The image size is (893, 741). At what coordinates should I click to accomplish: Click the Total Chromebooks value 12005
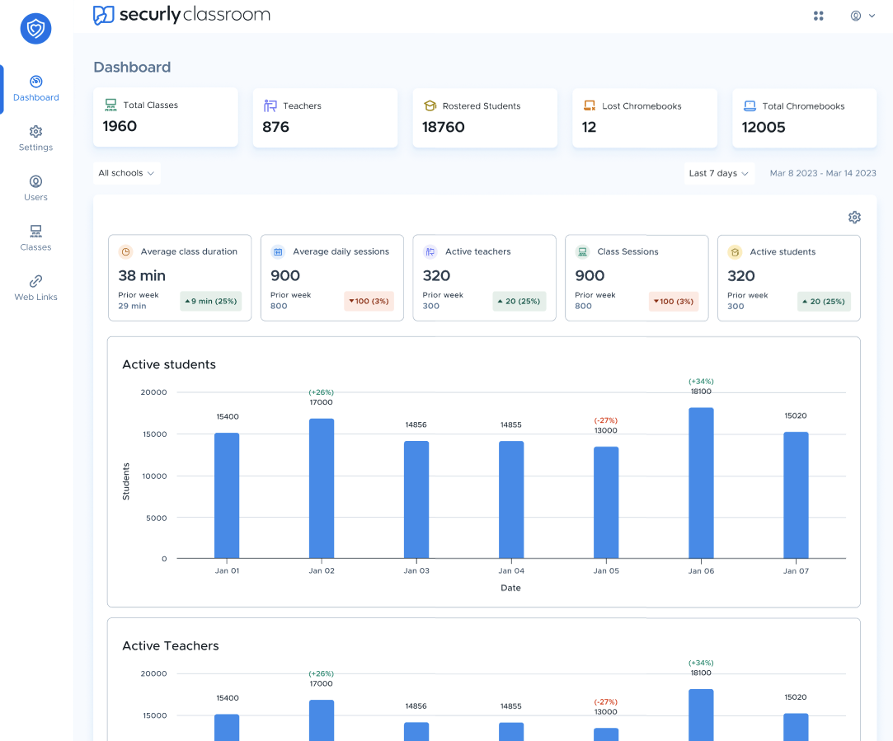pyautogui.click(x=764, y=128)
